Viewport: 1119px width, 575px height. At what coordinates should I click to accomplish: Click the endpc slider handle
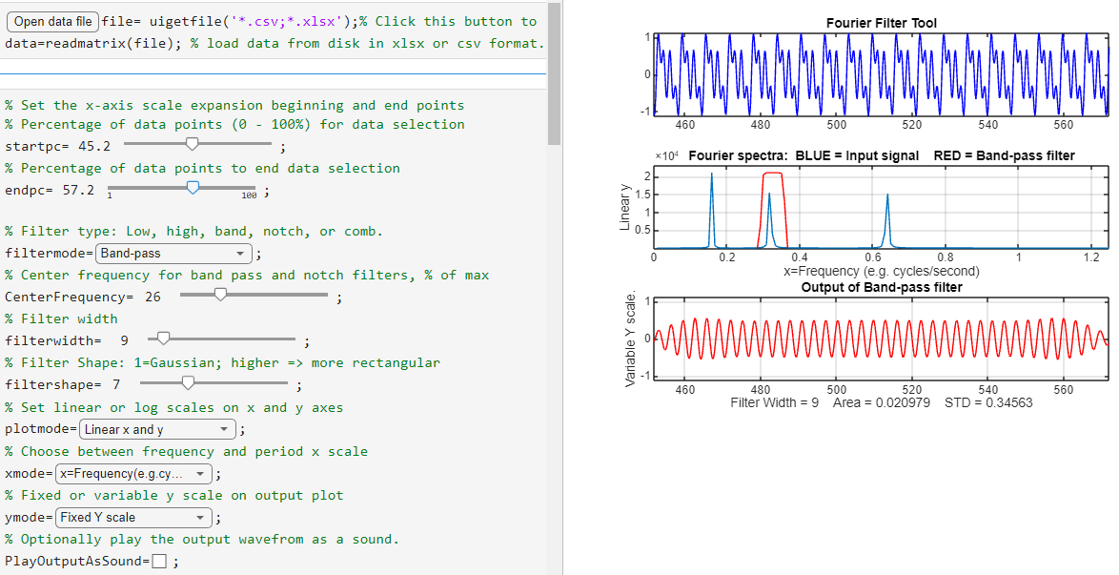pos(193,188)
